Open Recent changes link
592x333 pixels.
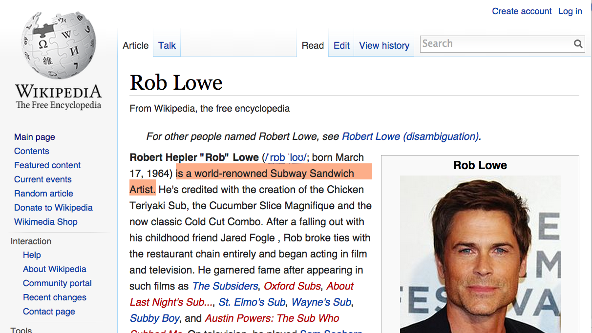click(x=54, y=297)
